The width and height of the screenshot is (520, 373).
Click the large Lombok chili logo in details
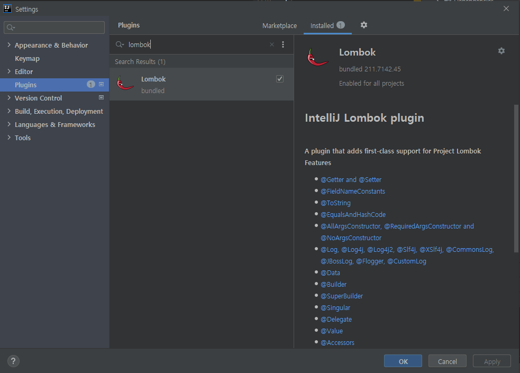click(x=317, y=57)
